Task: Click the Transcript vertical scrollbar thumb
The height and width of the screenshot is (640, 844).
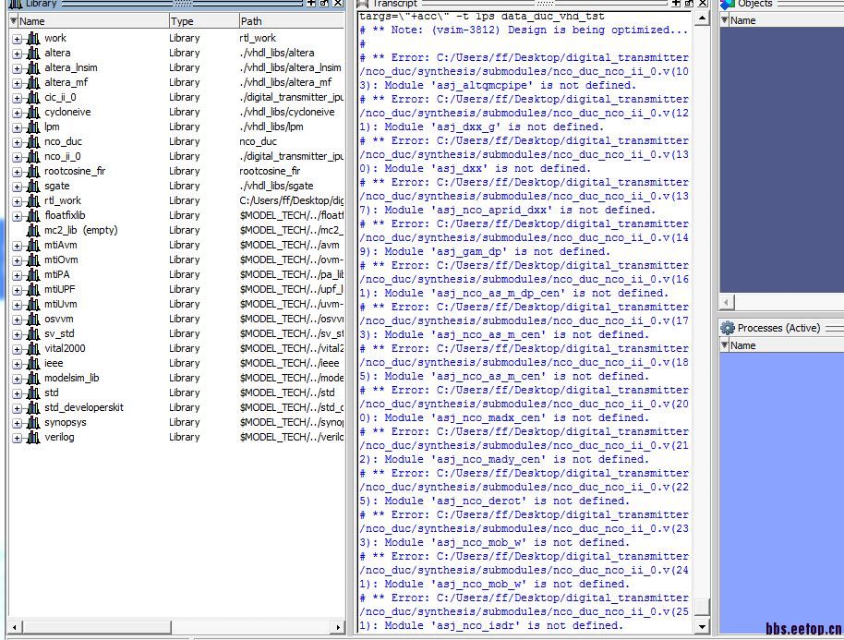Action: [702, 607]
